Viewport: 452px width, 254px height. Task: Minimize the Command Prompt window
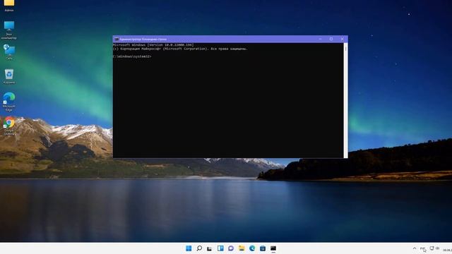point(320,39)
